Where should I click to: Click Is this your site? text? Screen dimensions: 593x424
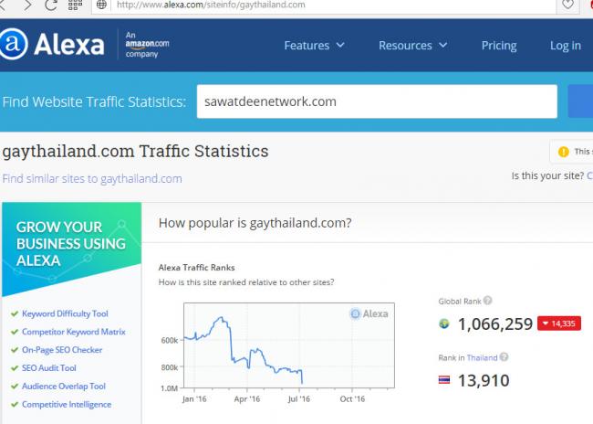point(547,175)
